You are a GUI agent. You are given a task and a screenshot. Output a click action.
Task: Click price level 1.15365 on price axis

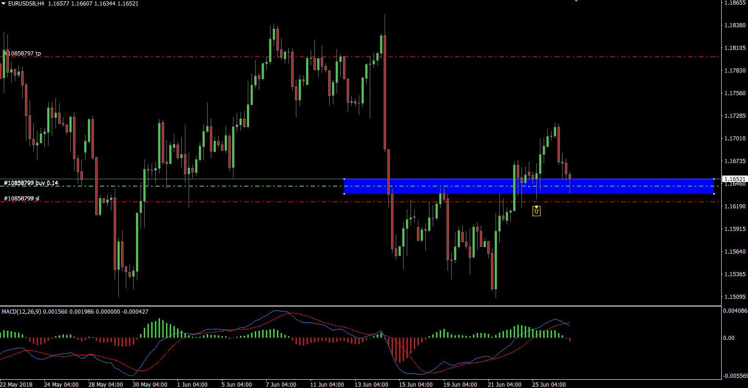pyautogui.click(x=735, y=274)
